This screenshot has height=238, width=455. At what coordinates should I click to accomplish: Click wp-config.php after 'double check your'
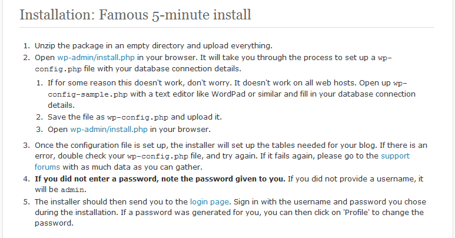pos(158,156)
